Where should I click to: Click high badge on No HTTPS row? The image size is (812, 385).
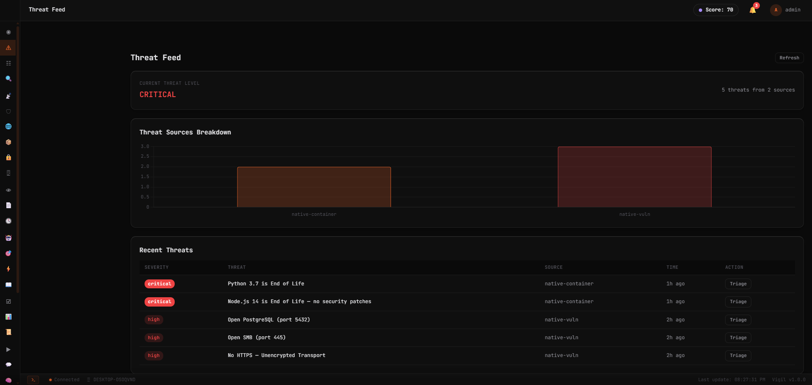click(x=153, y=356)
